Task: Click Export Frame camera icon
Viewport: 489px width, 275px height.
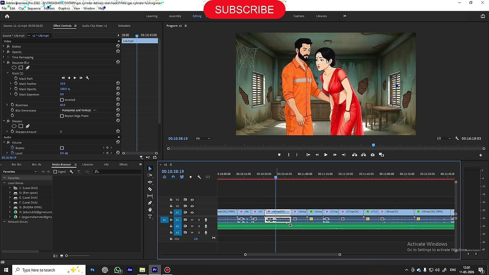Action: (372, 155)
